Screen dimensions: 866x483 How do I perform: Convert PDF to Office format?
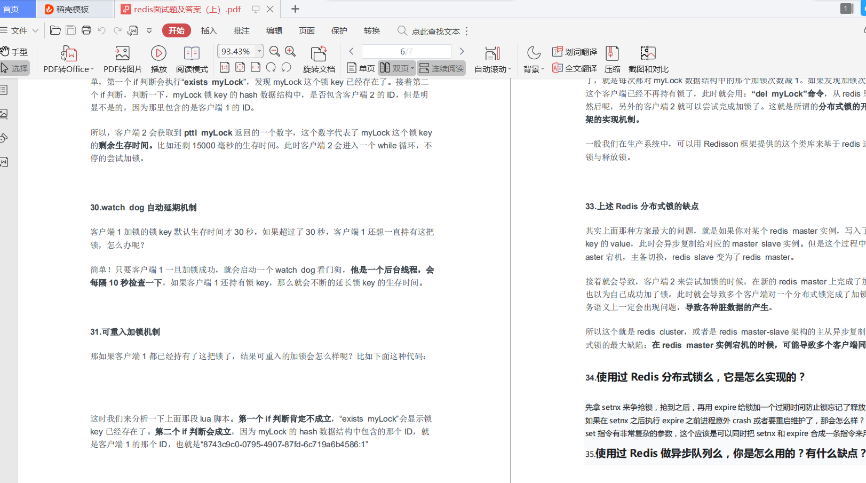[68, 59]
